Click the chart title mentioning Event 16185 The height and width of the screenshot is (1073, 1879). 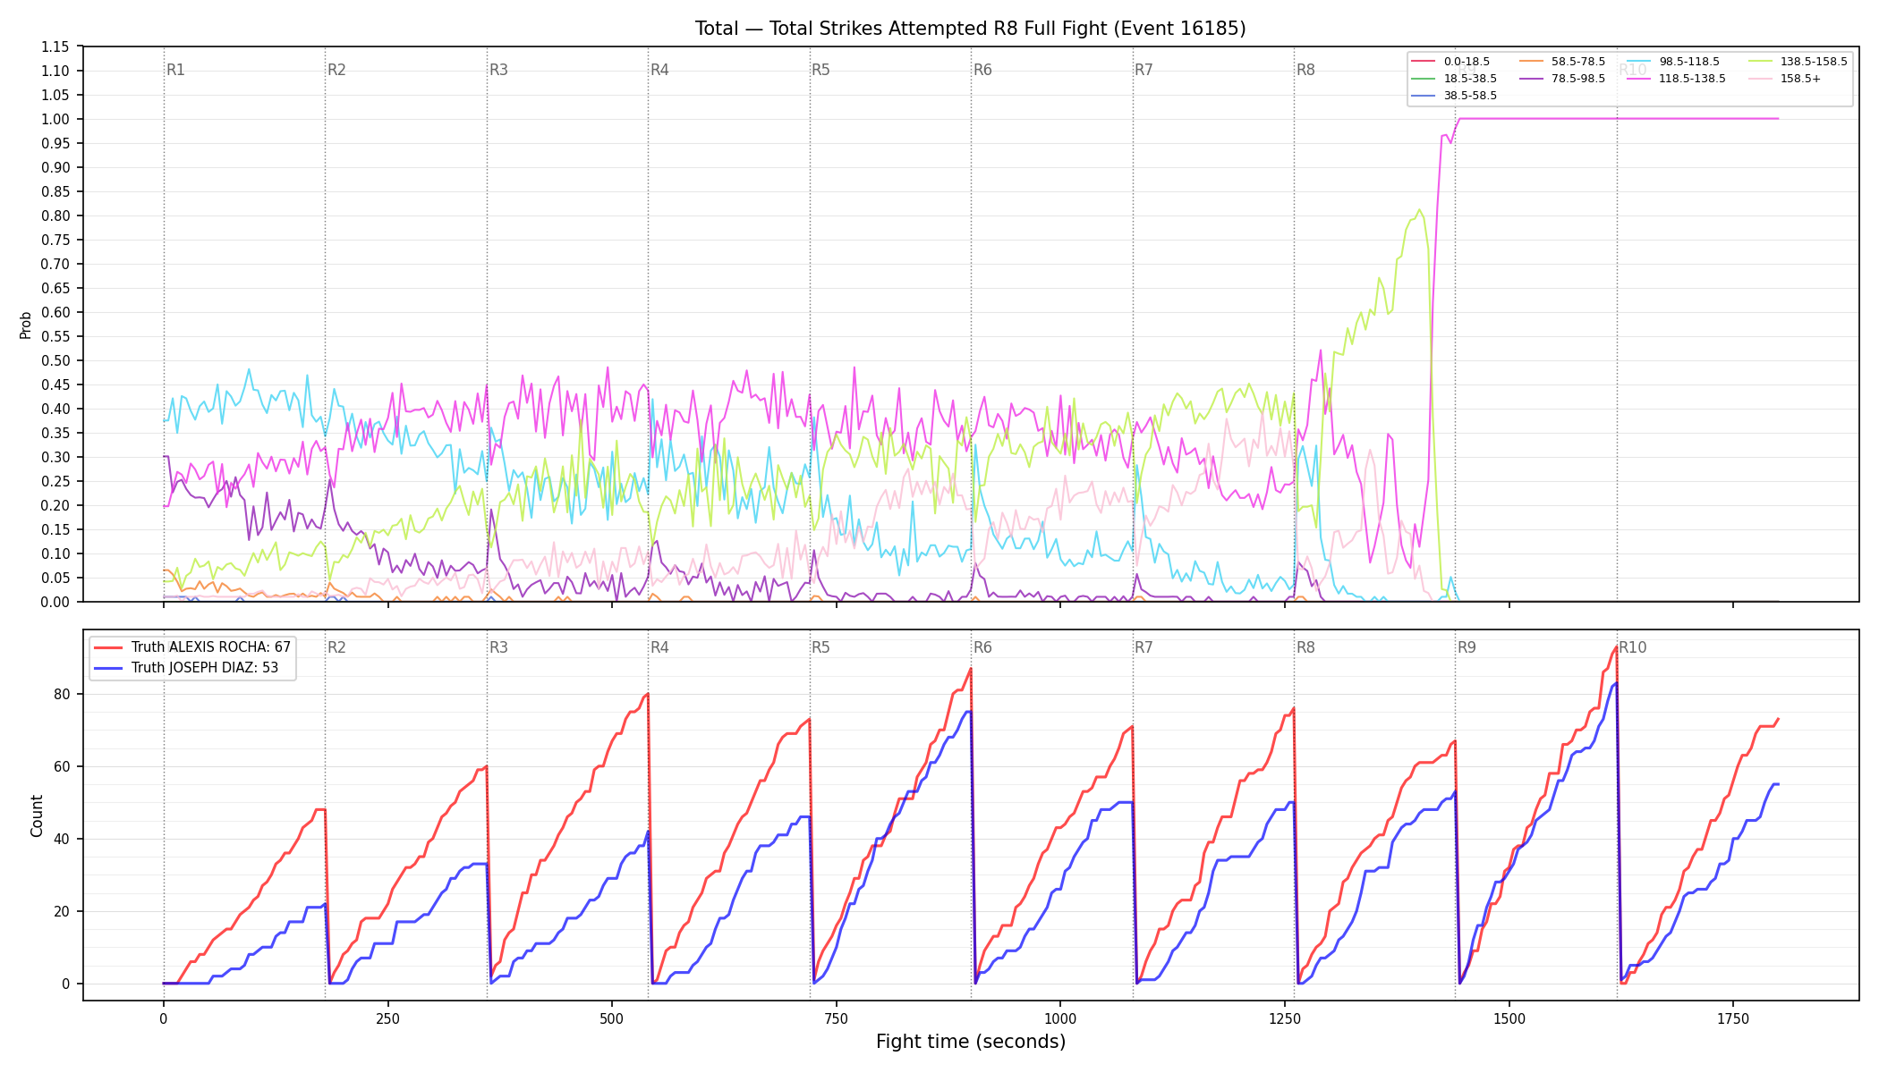point(970,29)
